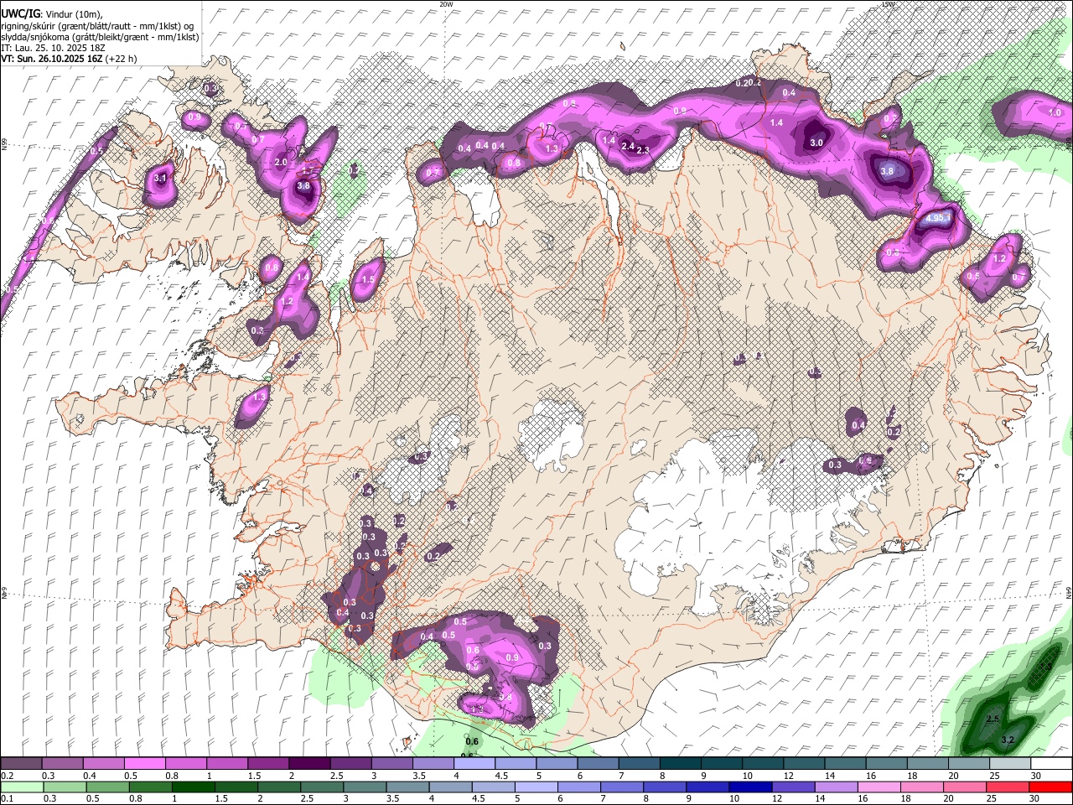Viewport: 1073px width, 805px height.
Task: Click the "rigning/skúrir" description line
Action: (97, 26)
